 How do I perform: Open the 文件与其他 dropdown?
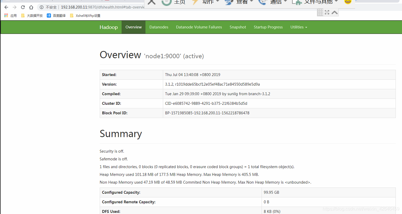pyautogui.click(x=315, y=2)
